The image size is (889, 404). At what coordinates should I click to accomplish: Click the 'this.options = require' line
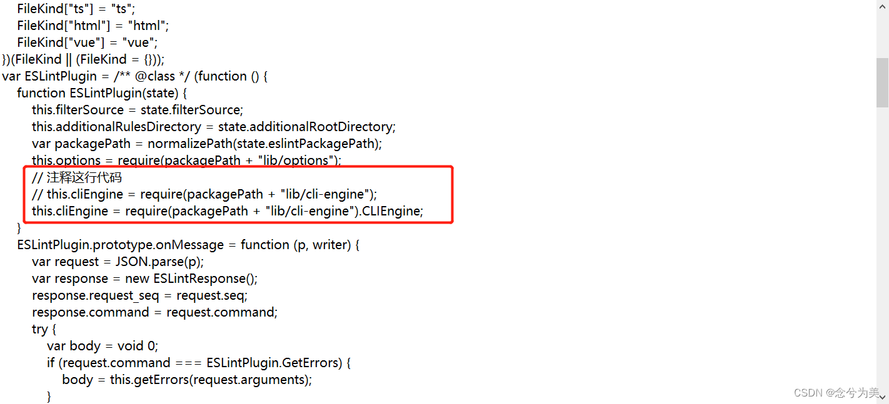pos(187,160)
